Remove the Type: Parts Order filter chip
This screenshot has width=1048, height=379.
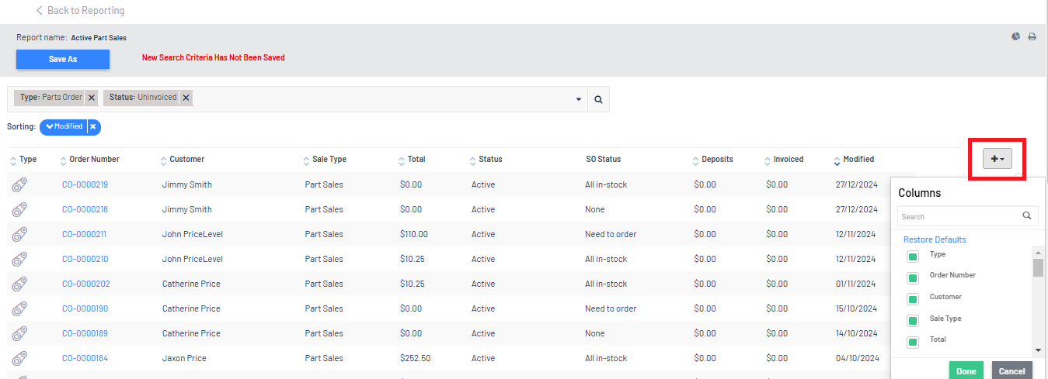[x=92, y=98]
